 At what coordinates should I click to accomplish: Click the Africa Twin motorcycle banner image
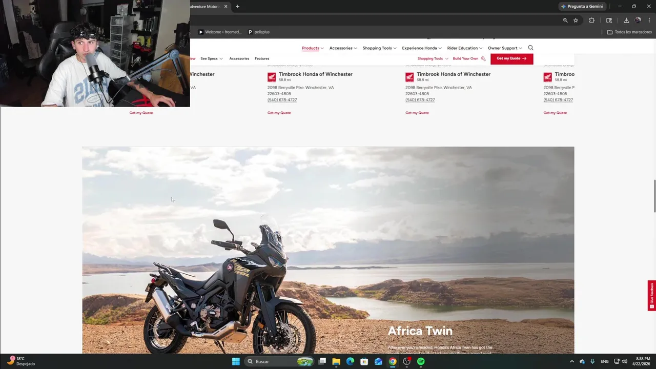point(328,250)
